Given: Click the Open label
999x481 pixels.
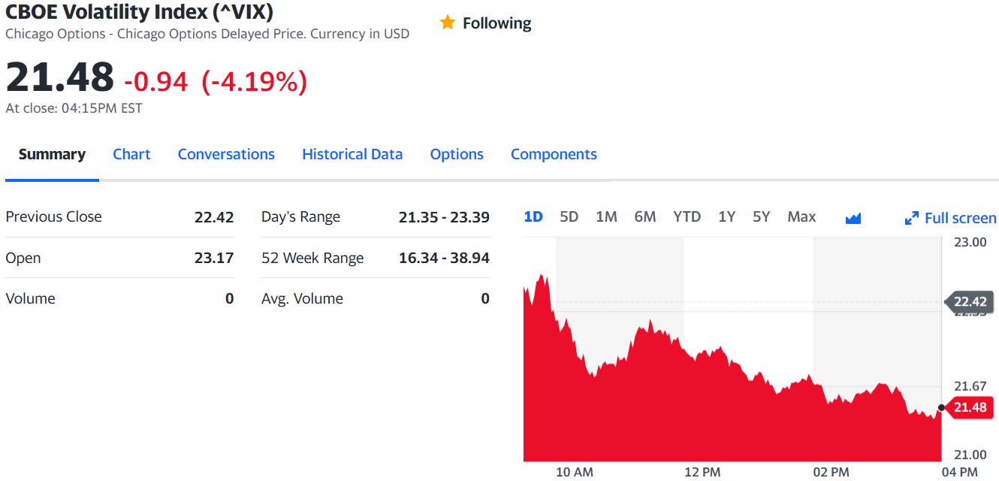Looking at the screenshot, I should [23, 258].
